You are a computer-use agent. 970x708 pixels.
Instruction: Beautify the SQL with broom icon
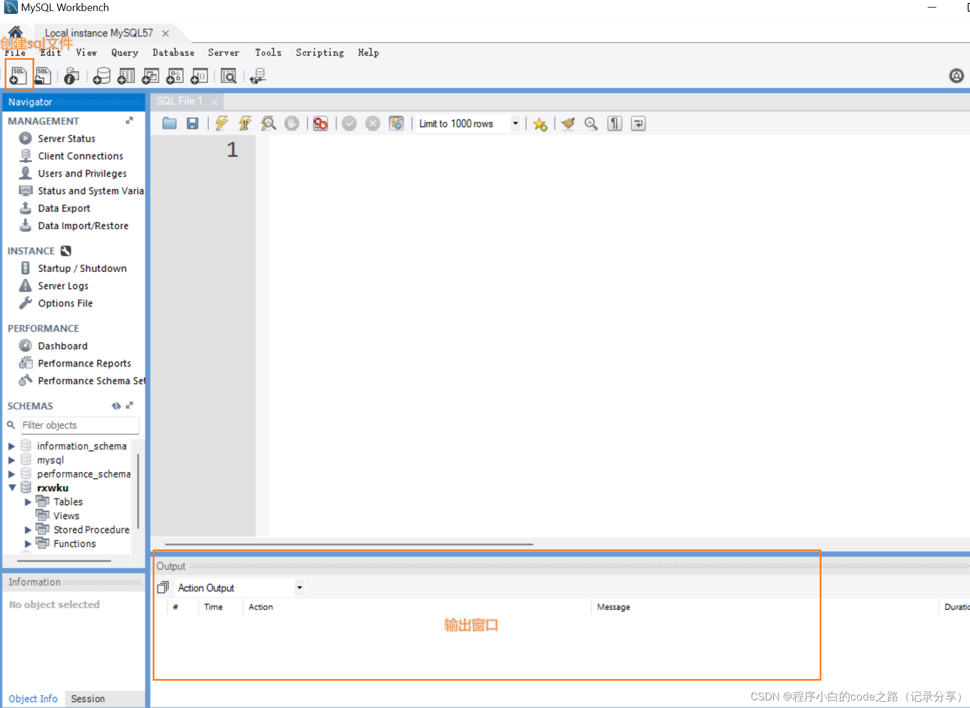point(568,123)
